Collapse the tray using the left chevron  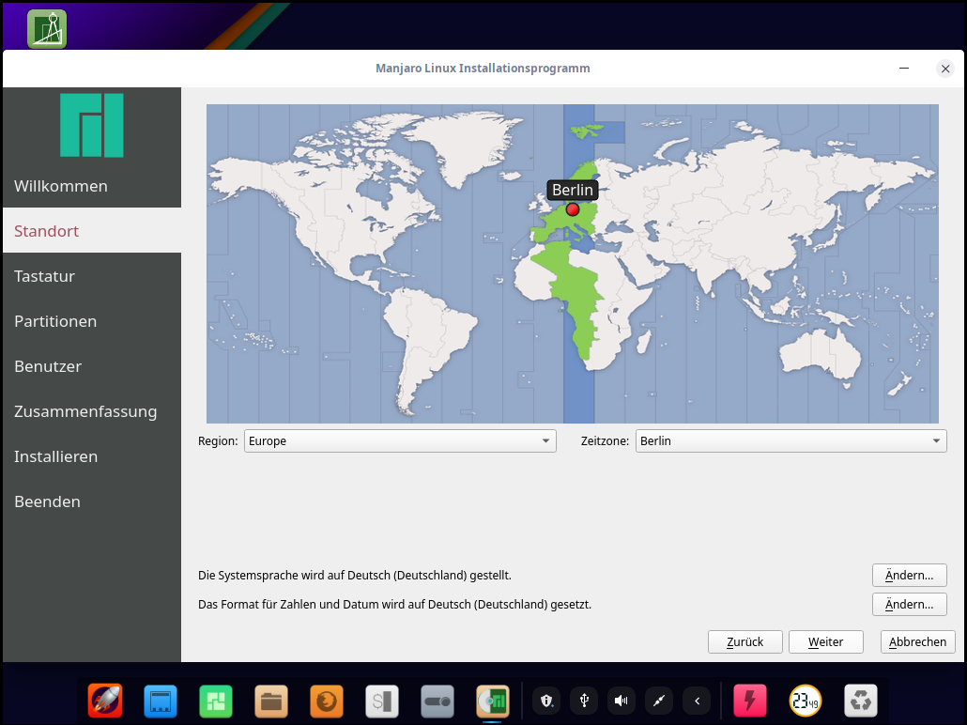(x=696, y=701)
